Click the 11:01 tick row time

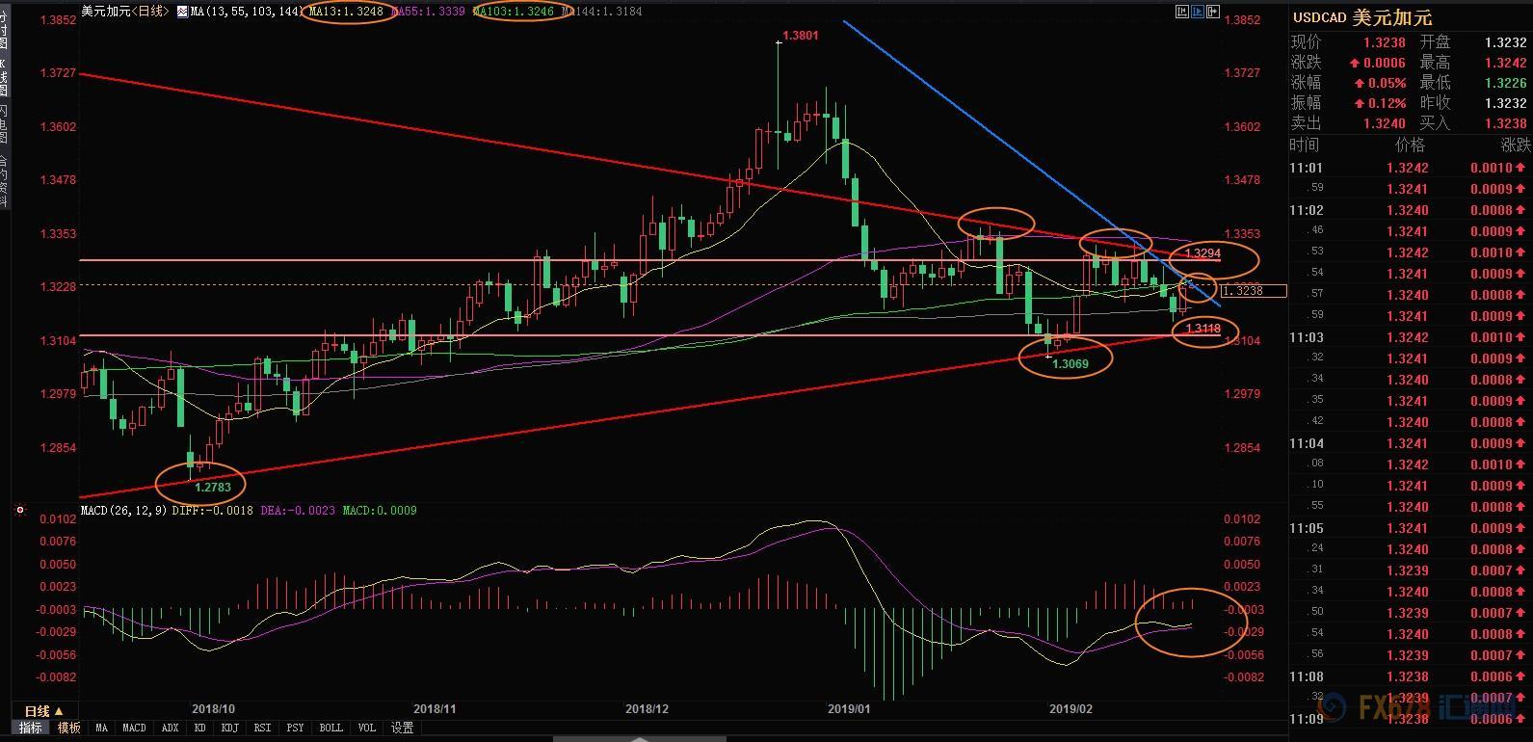(x=1307, y=168)
